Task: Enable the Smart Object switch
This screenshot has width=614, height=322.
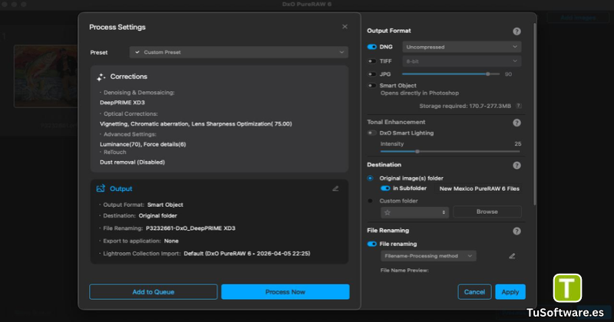Action: [x=371, y=86]
